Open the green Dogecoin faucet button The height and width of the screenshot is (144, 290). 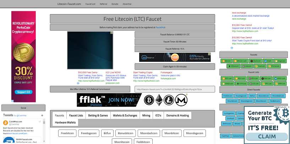click(x=280, y=61)
